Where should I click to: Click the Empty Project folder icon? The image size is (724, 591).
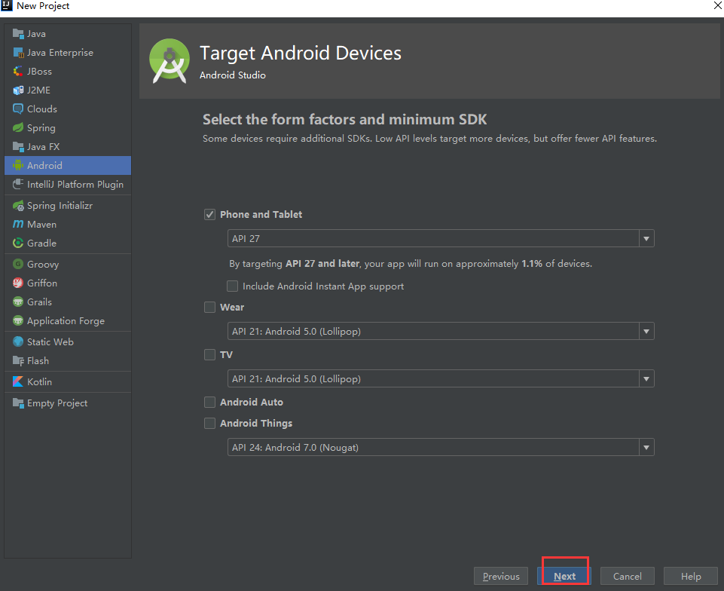pos(18,403)
